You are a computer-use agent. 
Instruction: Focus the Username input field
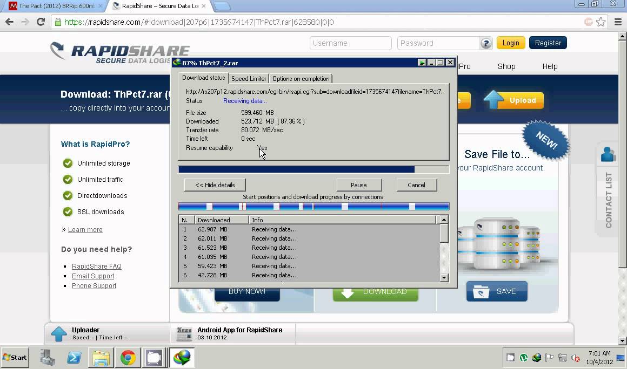click(x=350, y=43)
